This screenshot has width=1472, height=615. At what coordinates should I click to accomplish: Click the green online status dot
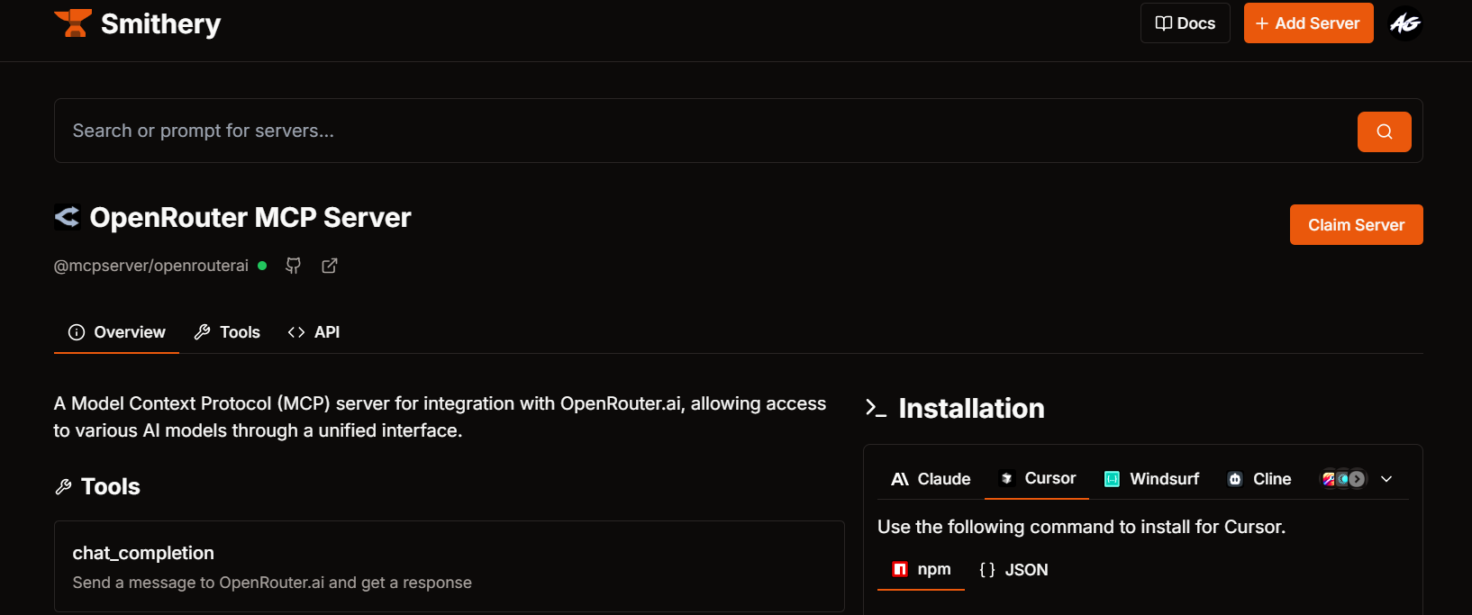click(x=262, y=266)
